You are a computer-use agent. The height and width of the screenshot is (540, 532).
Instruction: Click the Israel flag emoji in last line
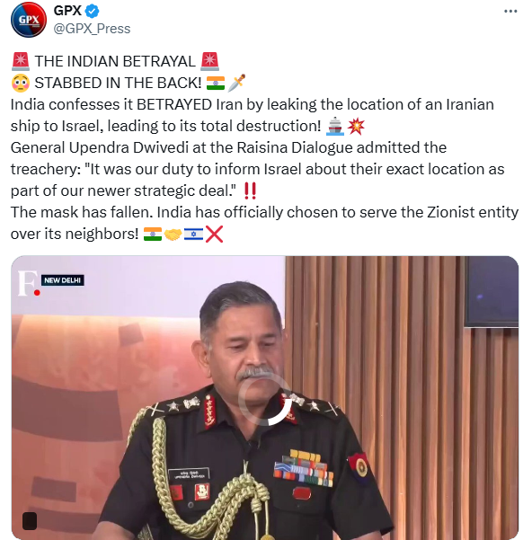click(x=193, y=235)
